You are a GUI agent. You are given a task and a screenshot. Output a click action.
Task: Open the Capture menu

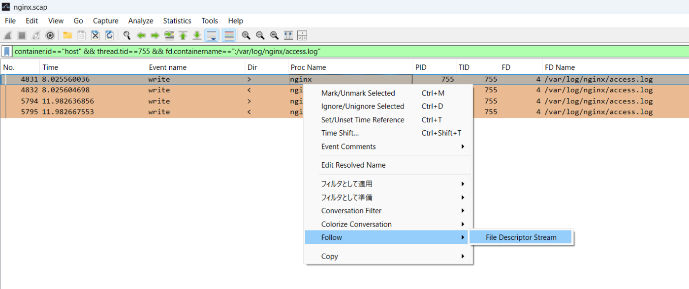click(106, 21)
